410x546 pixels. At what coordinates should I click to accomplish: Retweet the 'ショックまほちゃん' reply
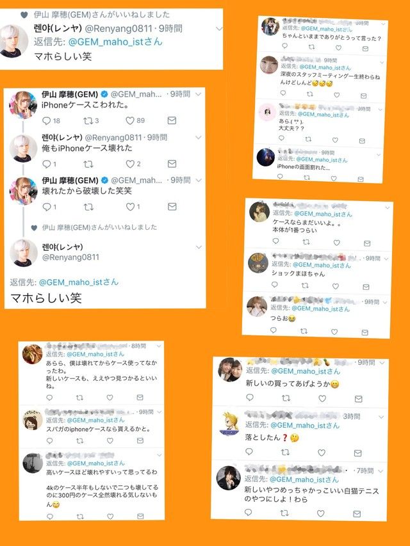point(305,285)
